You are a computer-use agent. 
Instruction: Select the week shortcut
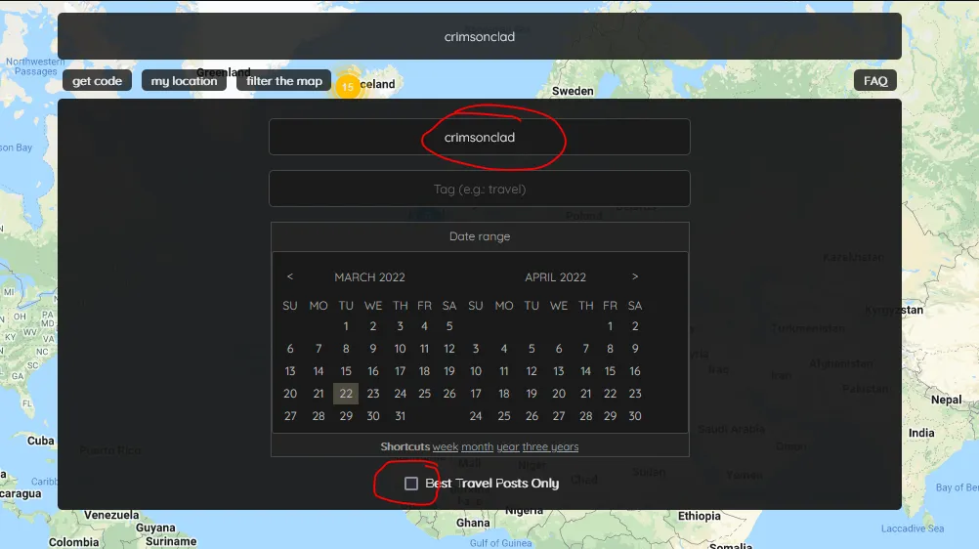click(x=446, y=446)
